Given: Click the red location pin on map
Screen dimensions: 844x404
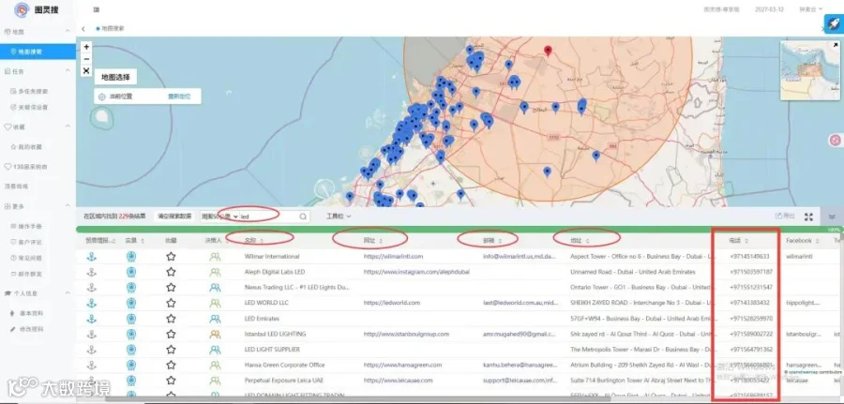Looking at the screenshot, I should point(548,52).
